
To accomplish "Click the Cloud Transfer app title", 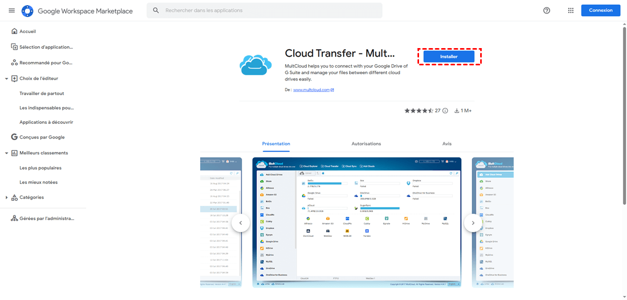I will 340,53.
